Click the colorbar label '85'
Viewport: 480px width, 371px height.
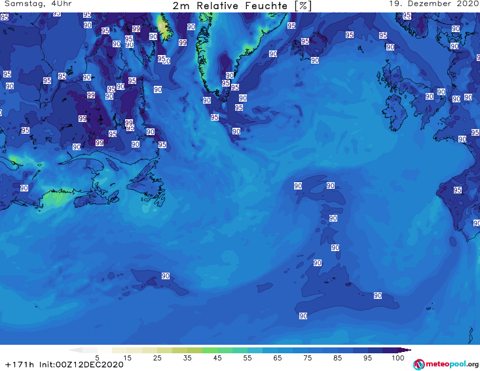[337, 358]
